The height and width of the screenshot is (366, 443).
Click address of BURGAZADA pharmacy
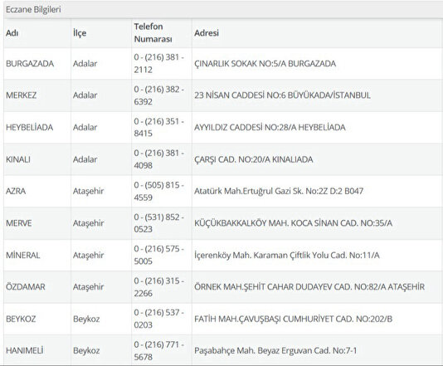265,64
